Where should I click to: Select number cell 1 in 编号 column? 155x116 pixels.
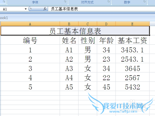point(30,49)
